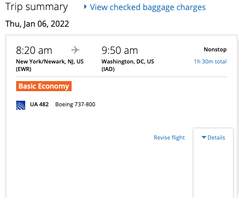Click the (EWR) airport code

click(24, 69)
